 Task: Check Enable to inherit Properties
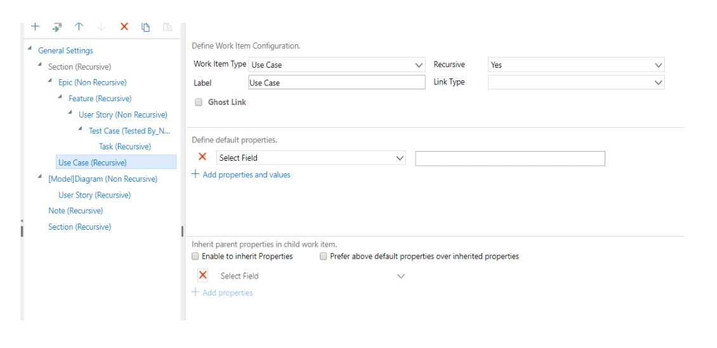(x=195, y=256)
